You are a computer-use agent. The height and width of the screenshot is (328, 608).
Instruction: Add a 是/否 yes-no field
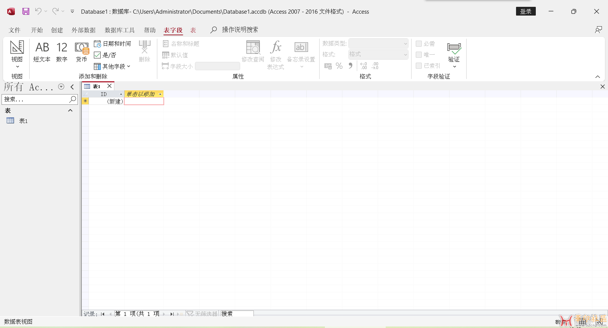click(105, 55)
